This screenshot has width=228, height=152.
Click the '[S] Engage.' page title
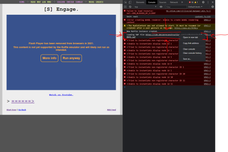coord(61,9)
